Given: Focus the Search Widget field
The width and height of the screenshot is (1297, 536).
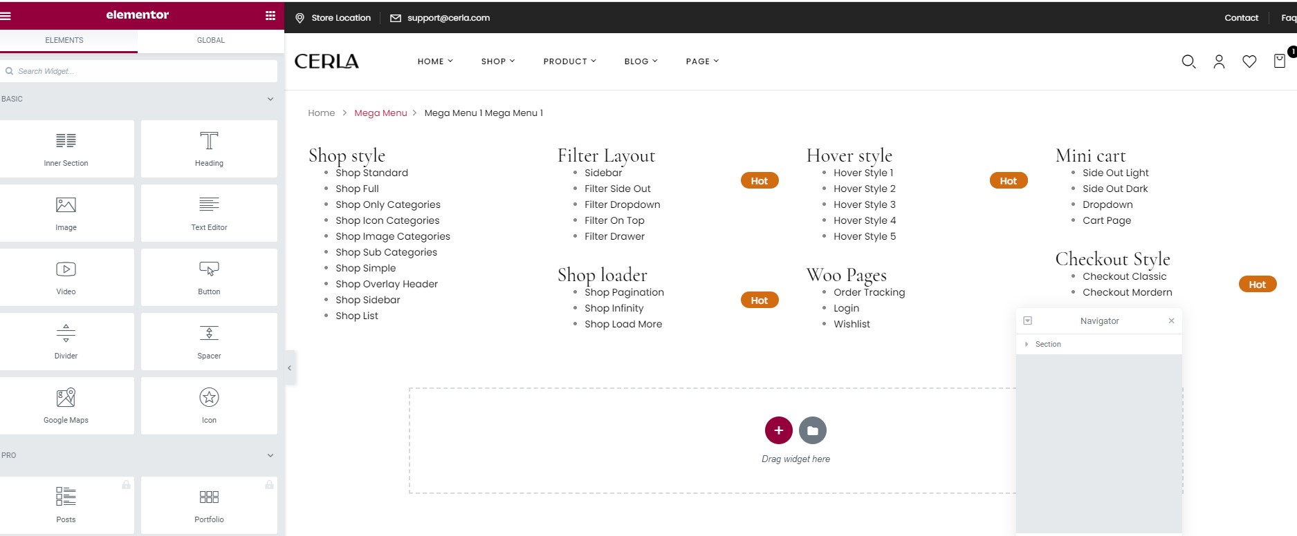Looking at the screenshot, I should click(138, 71).
